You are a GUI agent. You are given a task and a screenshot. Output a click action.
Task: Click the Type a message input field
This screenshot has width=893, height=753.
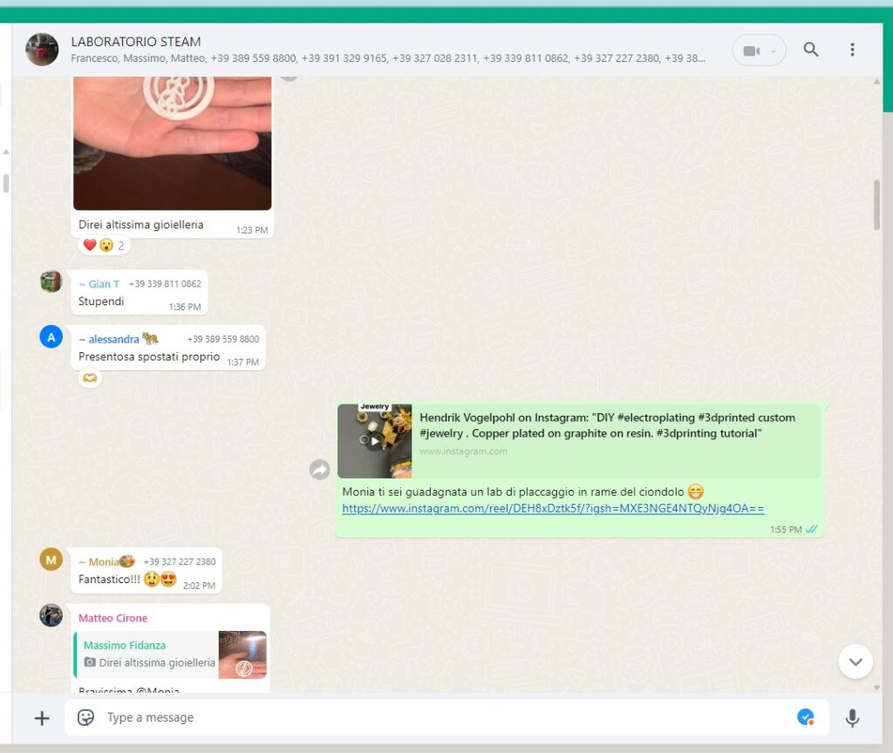coord(447,717)
